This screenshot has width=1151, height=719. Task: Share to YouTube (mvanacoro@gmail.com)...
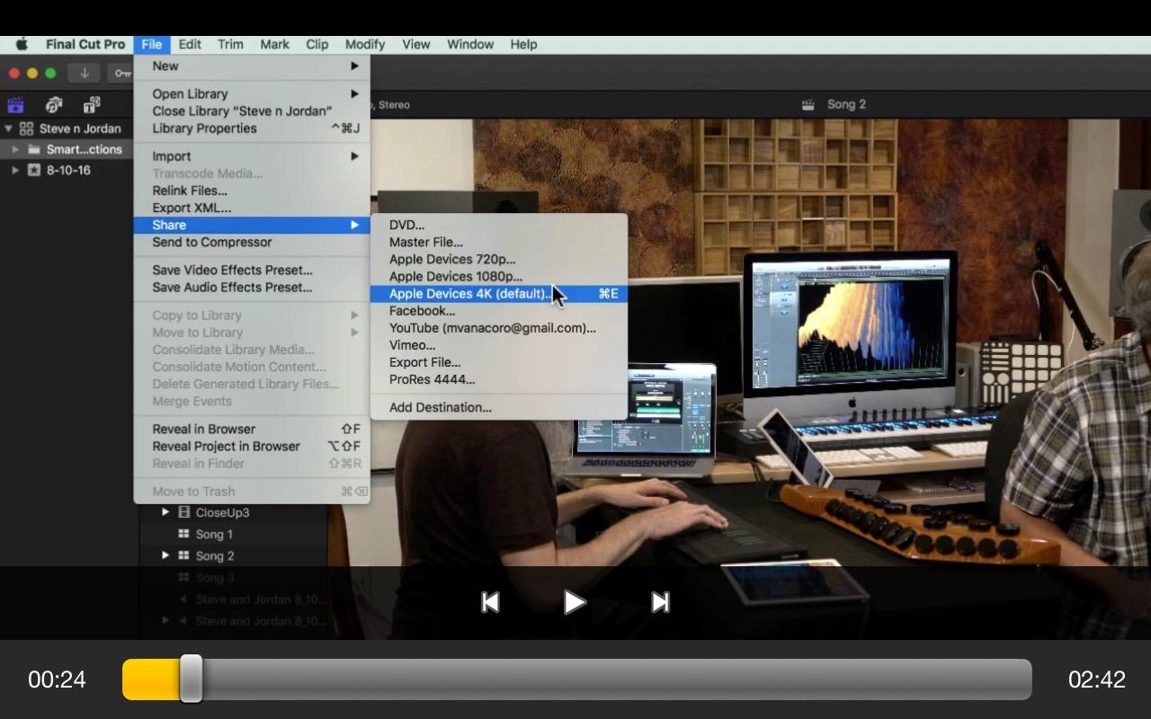coord(499,327)
